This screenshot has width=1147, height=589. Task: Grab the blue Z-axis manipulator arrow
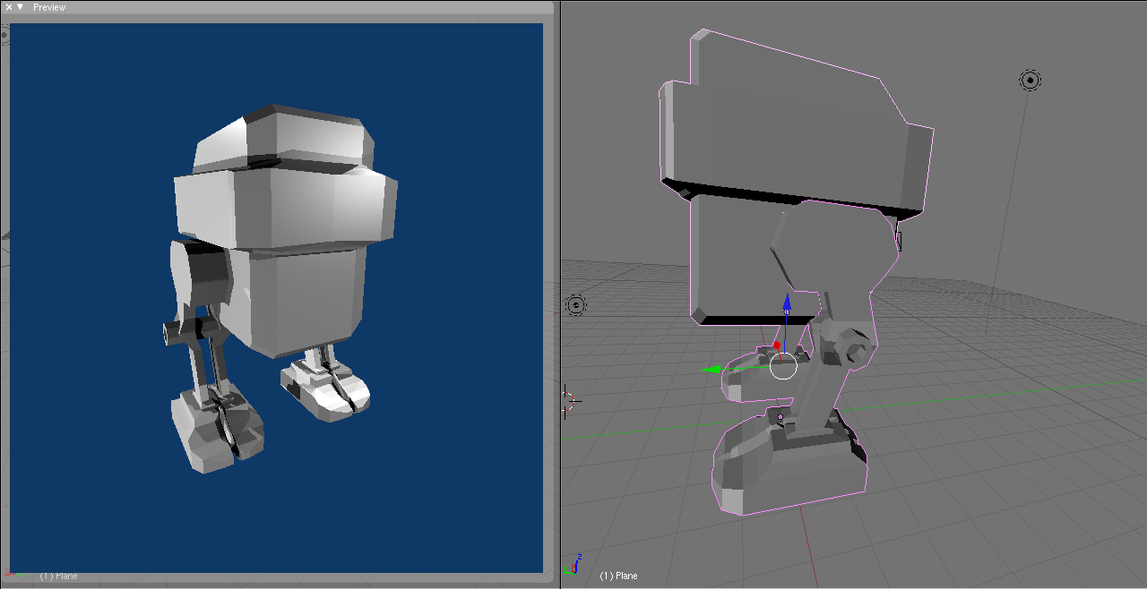787,304
